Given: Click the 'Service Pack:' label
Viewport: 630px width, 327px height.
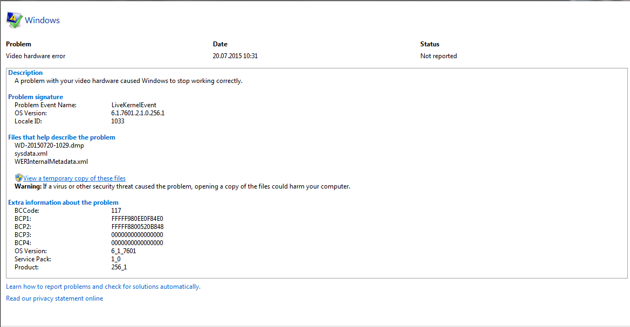Looking at the screenshot, I should tap(32, 259).
